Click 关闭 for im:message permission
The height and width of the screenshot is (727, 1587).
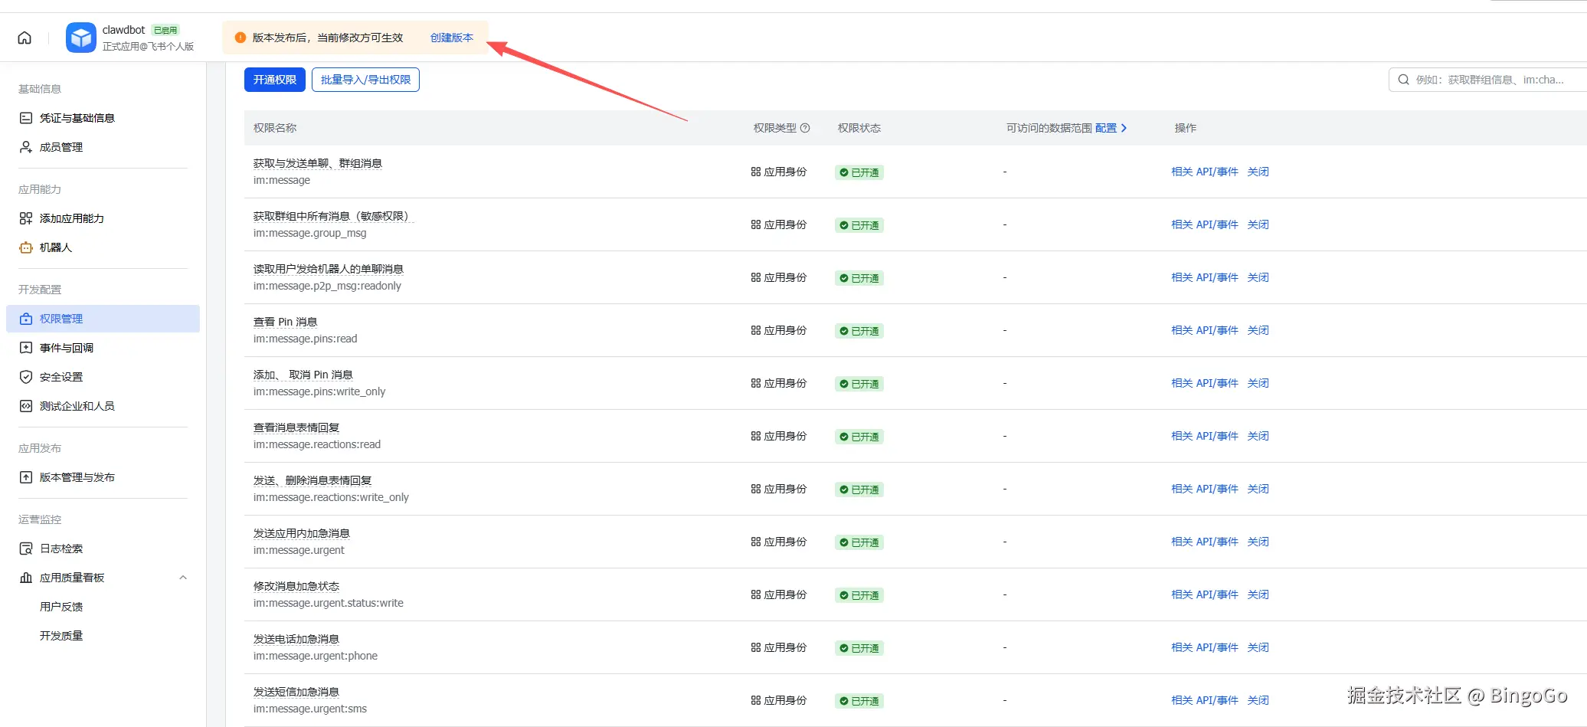pos(1258,172)
